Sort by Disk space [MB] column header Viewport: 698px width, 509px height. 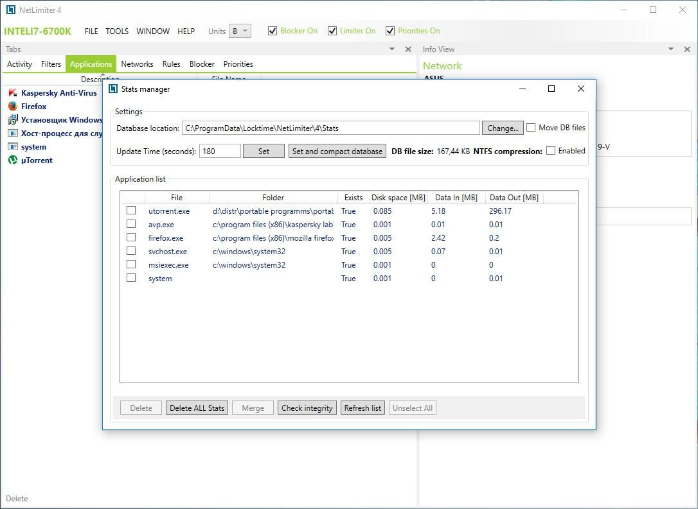tap(398, 198)
